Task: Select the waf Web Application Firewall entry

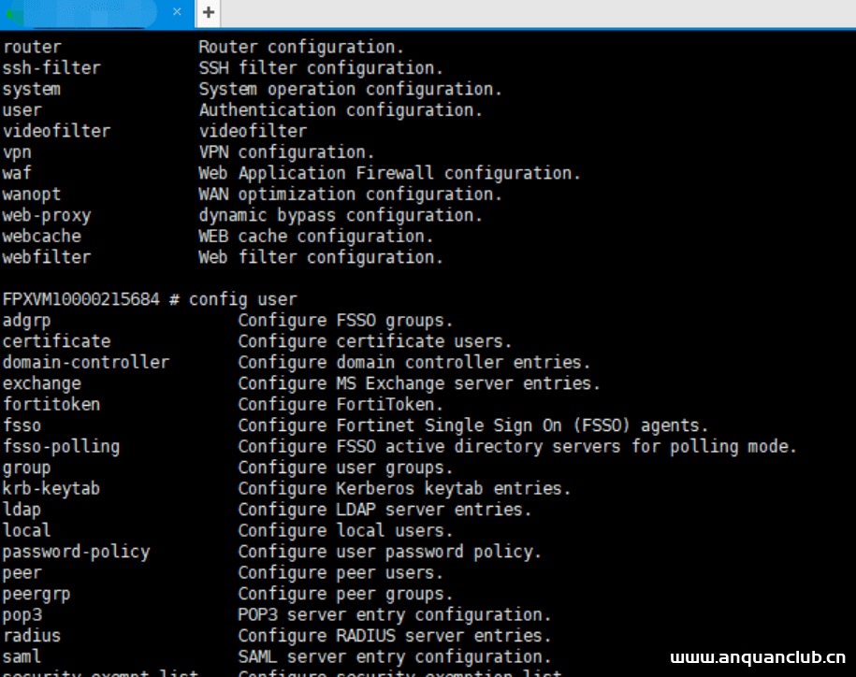Action: click(17, 173)
